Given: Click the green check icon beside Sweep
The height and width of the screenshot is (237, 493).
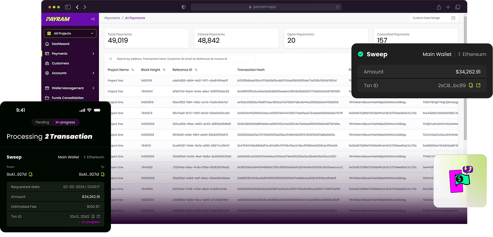Looking at the screenshot, I should tap(360, 55).
